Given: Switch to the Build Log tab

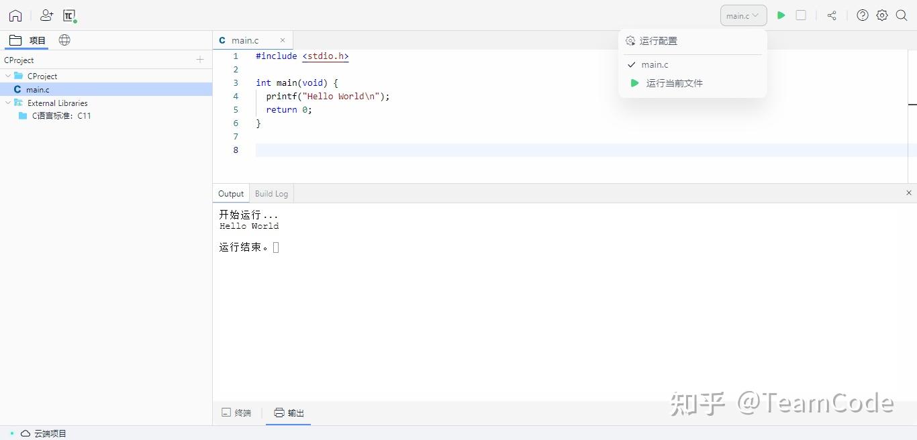Looking at the screenshot, I should tap(271, 194).
